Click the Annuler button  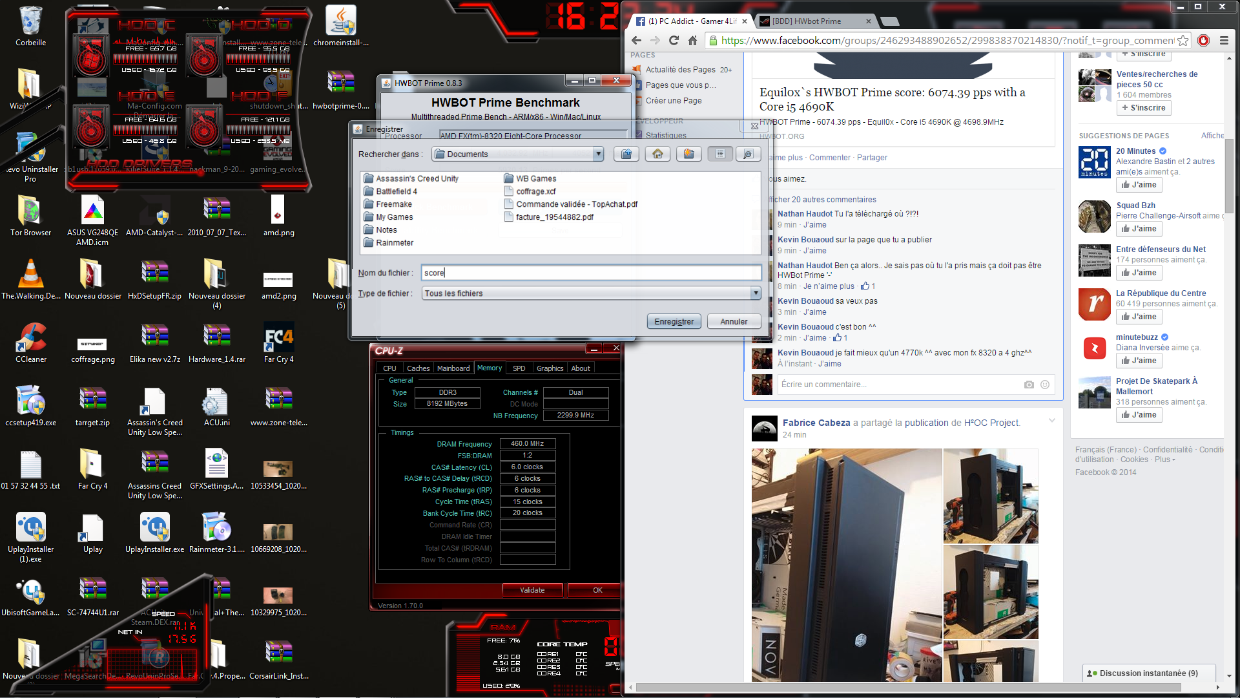tap(734, 321)
